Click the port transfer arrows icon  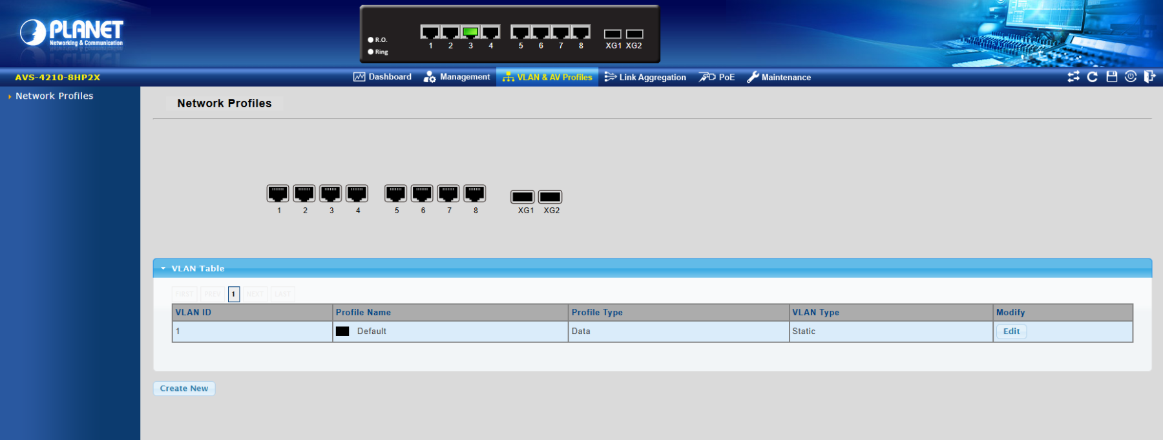1073,77
